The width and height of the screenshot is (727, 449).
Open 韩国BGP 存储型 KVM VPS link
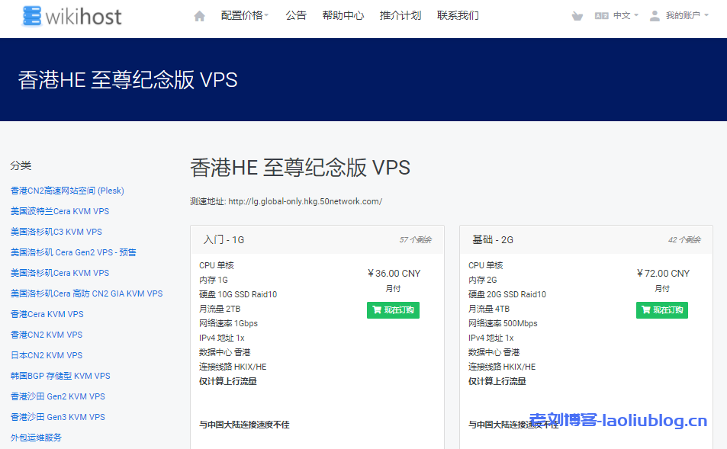[x=60, y=376]
